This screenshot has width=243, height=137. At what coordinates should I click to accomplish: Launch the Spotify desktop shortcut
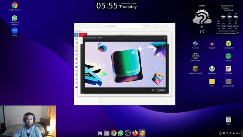(x=229, y=57)
